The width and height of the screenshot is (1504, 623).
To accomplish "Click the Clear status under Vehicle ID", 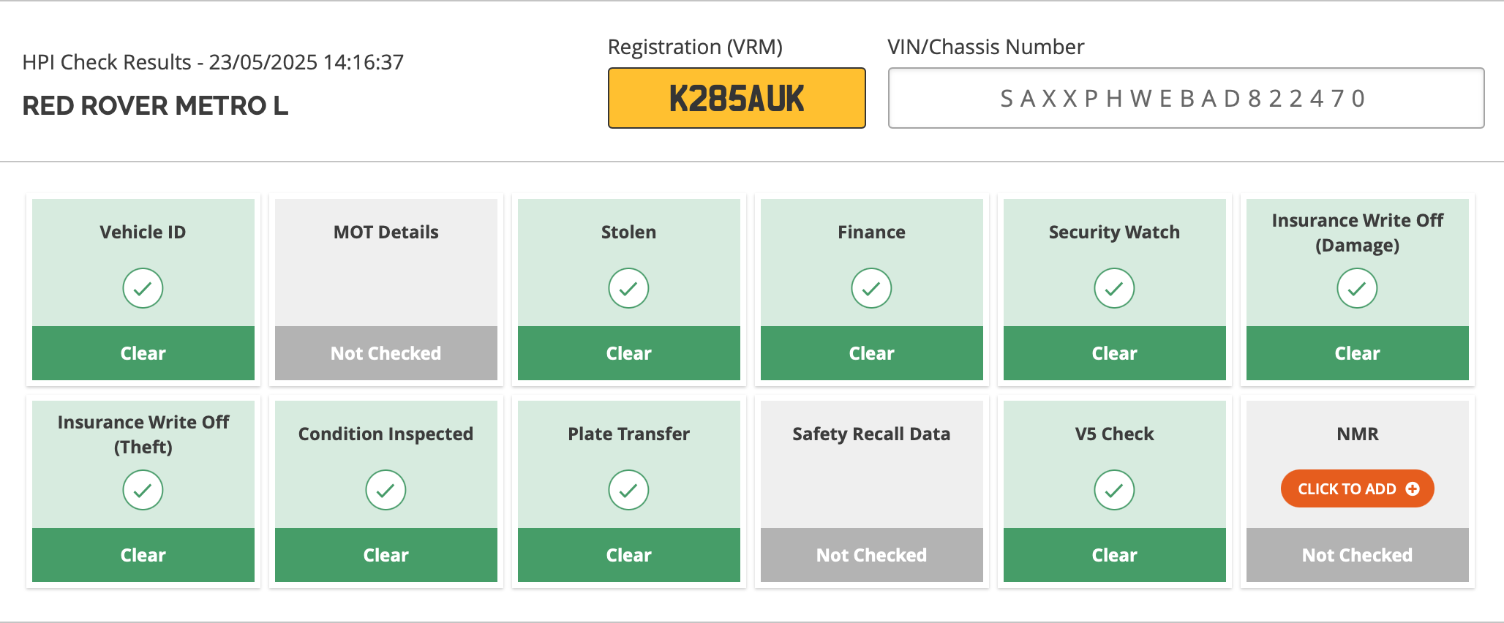I will click(x=143, y=353).
